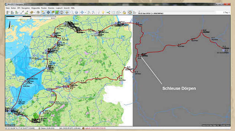This screenshot has height=131, width=235.
Task: Click the blue four-way pan arrows icon
Action: [x=82, y=12]
